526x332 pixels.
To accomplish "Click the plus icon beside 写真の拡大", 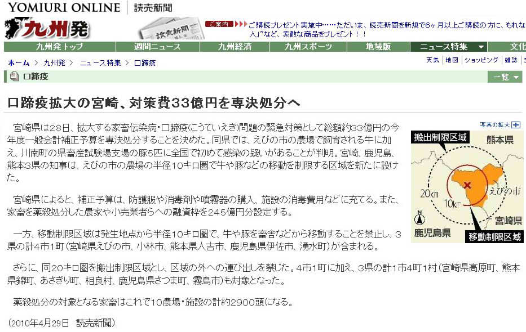I will pos(515,124).
